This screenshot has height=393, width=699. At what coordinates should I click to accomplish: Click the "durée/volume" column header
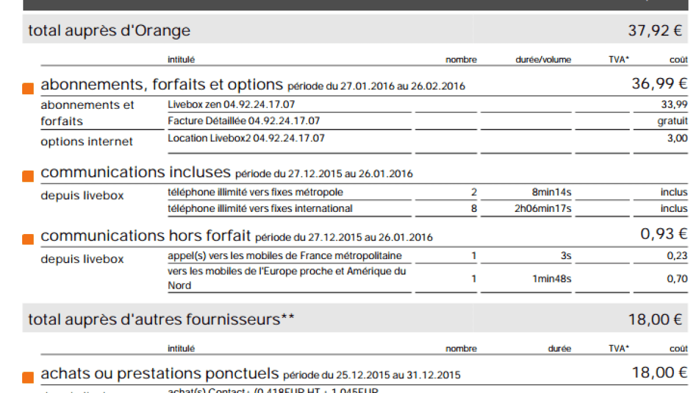click(543, 59)
